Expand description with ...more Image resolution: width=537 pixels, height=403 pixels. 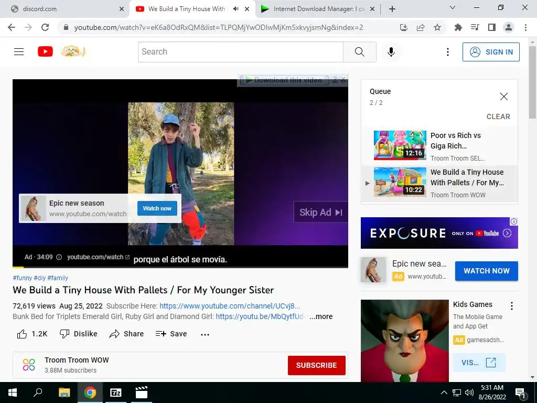tap(321, 316)
